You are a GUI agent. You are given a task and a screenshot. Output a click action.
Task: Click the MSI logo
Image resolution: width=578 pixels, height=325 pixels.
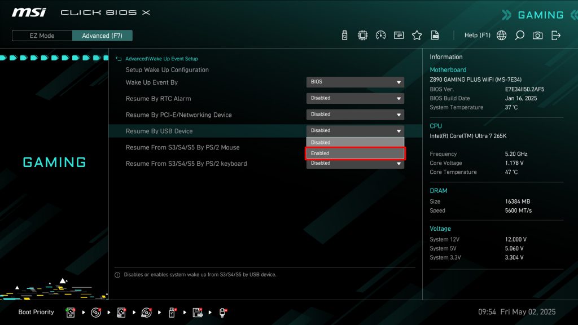point(29,12)
